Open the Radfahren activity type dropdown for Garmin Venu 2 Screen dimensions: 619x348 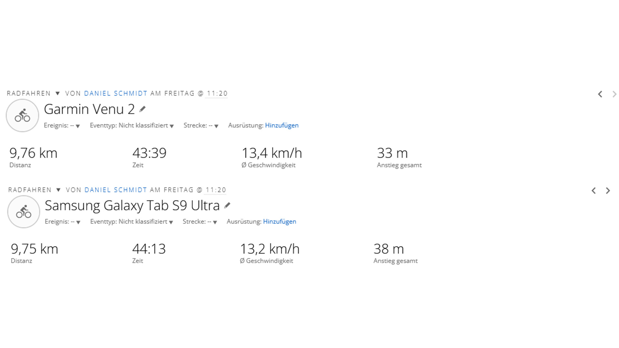(x=57, y=93)
